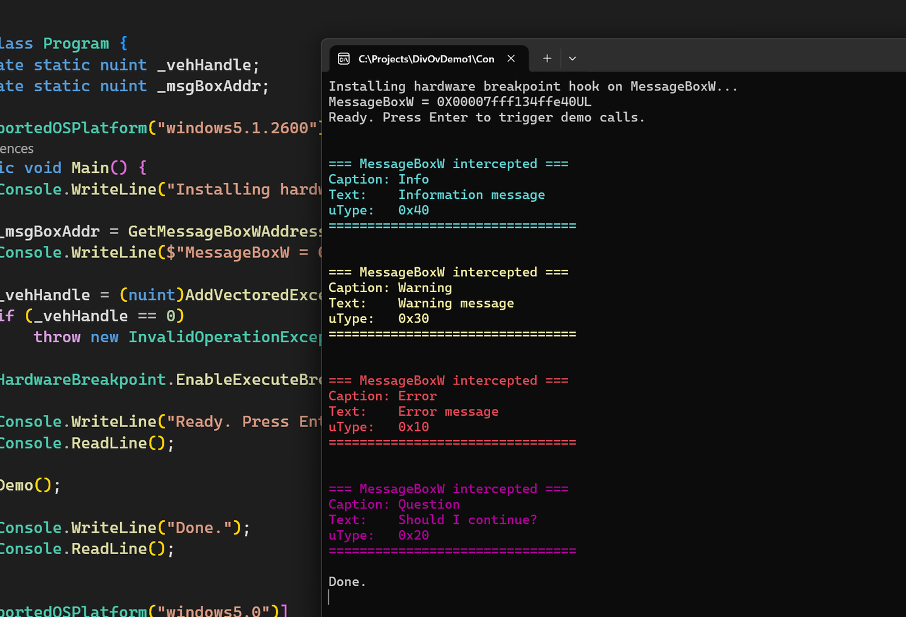Click the console icon on the terminal tab
The image size is (906, 617).
coord(344,58)
